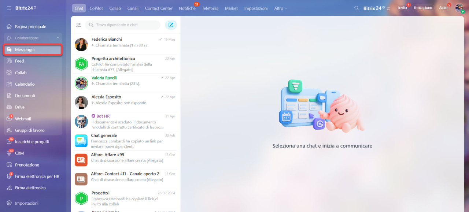Open the Progetto architettonico chat
The width and height of the screenshot is (469, 212).
click(125, 64)
